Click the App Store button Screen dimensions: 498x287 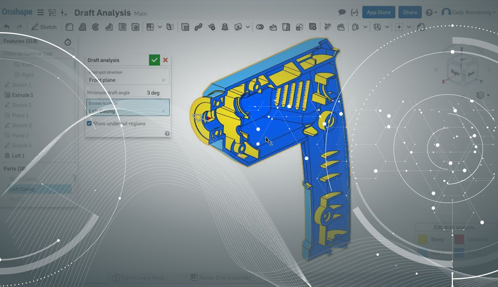378,13
